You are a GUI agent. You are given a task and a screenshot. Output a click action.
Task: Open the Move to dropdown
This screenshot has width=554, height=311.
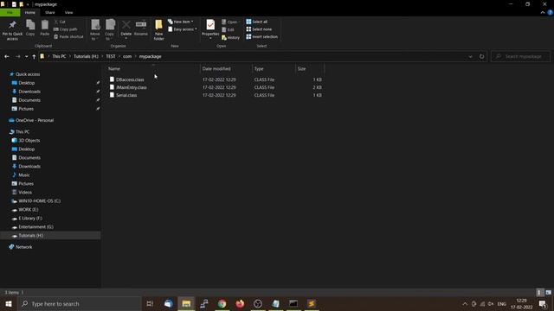coord(95,30)
